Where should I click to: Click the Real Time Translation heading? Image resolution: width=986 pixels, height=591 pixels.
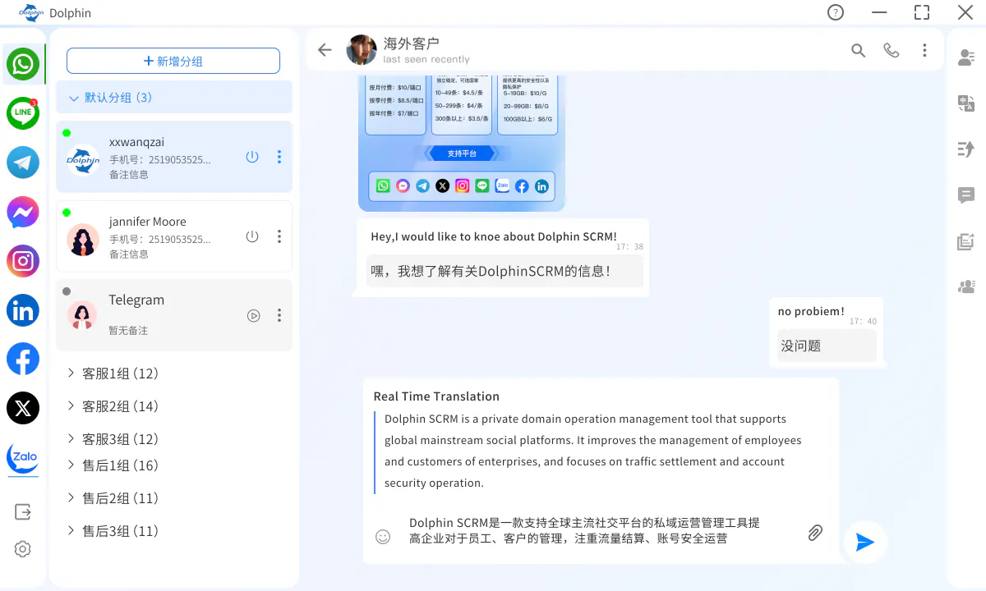tap(436, 396)
